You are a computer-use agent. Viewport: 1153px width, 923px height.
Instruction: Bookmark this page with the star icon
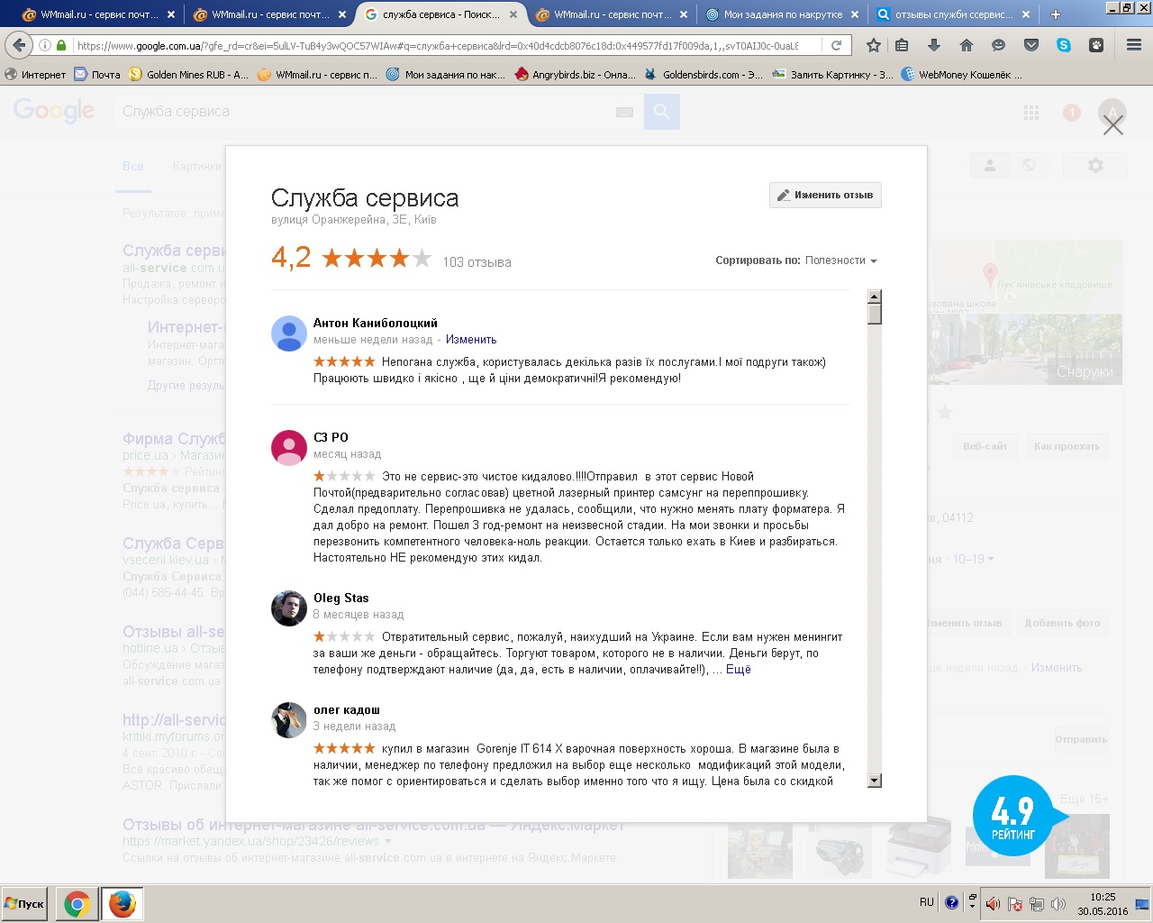click(x=873, y=45)
